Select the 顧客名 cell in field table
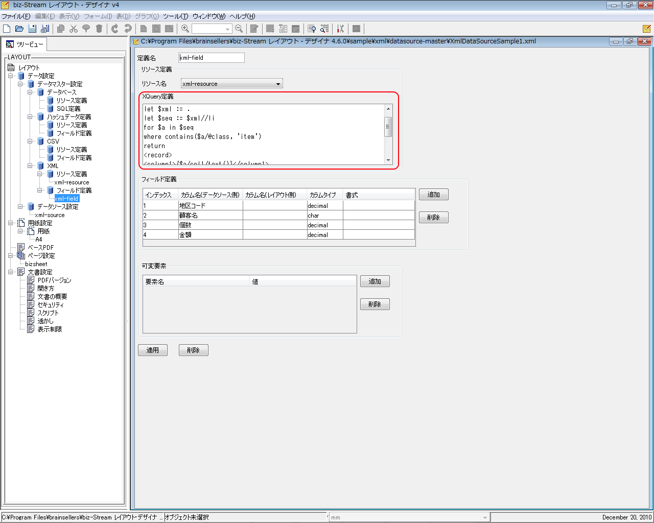 pos(211,216)
